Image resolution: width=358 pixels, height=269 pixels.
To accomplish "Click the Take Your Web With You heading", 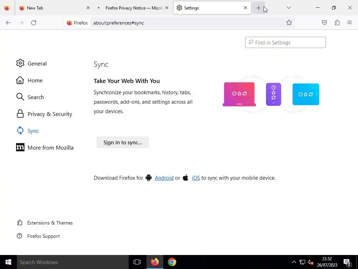I will (x=127, y=81).
